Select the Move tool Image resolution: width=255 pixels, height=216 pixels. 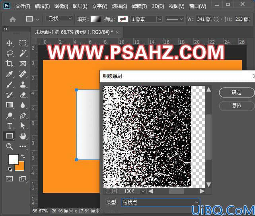click(x=9, y=43)
